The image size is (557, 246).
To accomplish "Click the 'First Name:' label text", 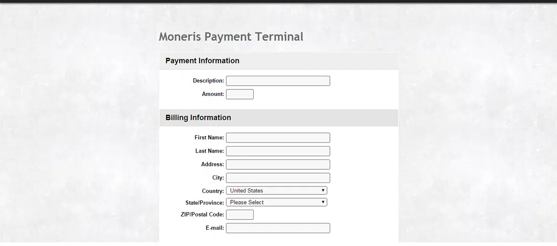I will (x=209, y=138).
